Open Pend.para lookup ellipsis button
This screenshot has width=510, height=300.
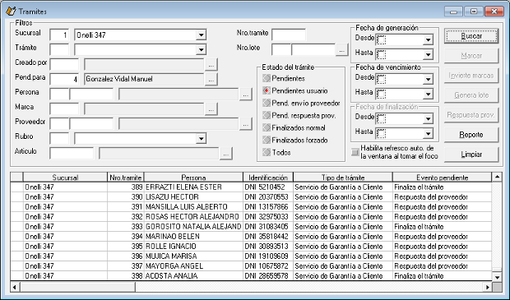[x=211, y=79]
